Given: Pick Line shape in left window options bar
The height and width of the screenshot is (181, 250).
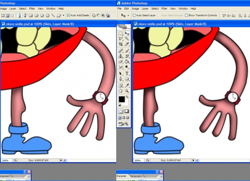Looking at the screenshot, I should (53, 15).
